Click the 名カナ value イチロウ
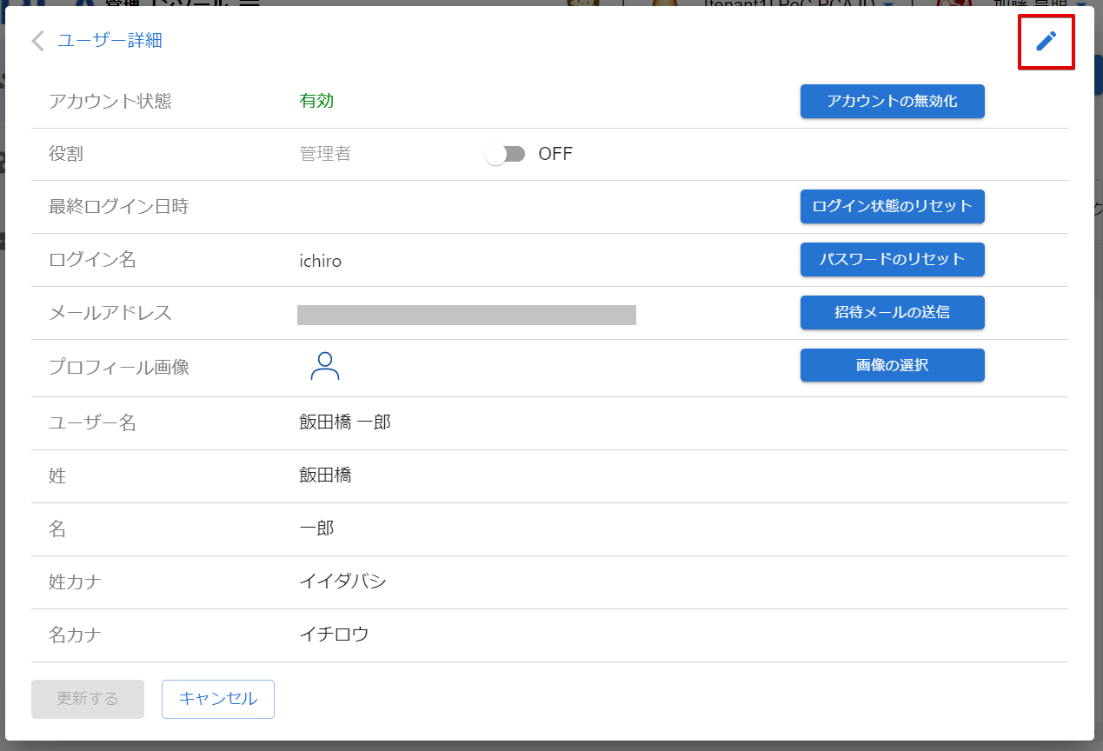The width and height of the screenshot is (1103, 751). [x=334, y=635]
